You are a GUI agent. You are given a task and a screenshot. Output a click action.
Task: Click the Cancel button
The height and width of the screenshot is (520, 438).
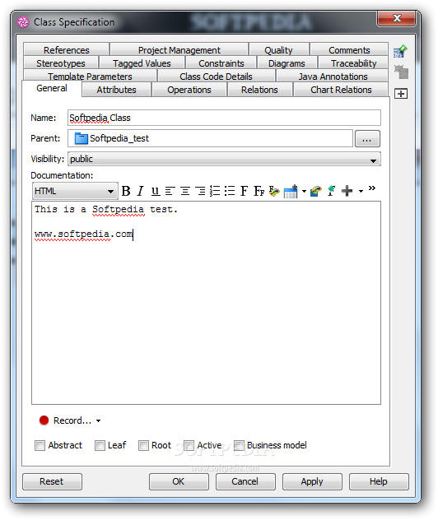(245, 481)
